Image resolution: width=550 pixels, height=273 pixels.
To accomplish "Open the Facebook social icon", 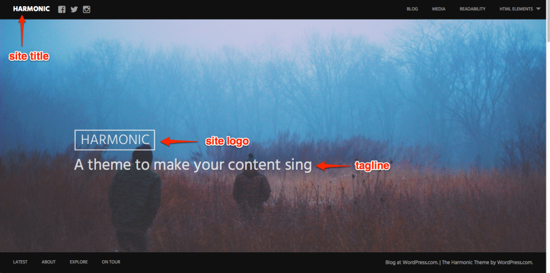I will tap(62, 9).
